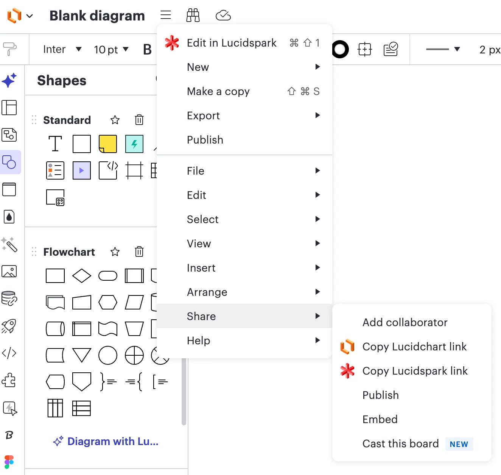Expand the File submenu
The height and width of the screenshot is (475, 501).
pos(244,171)
